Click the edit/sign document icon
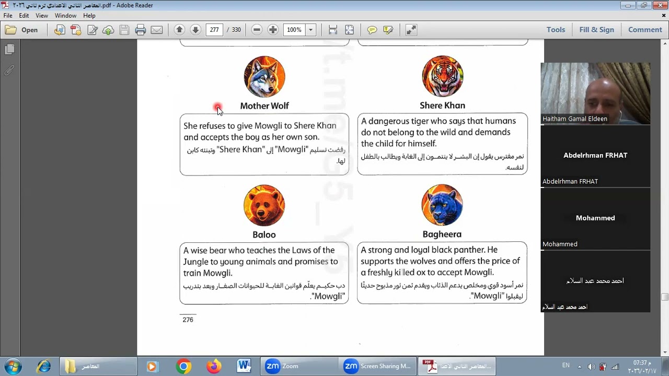This screenshot has height=376, width=669. pos(93,30)
